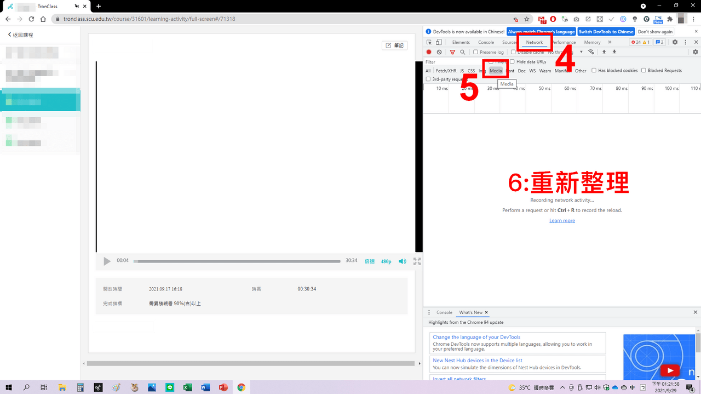Select the Fetch/XHR filter type
Viewport: 701px width, 394px height.
point(446,71)
